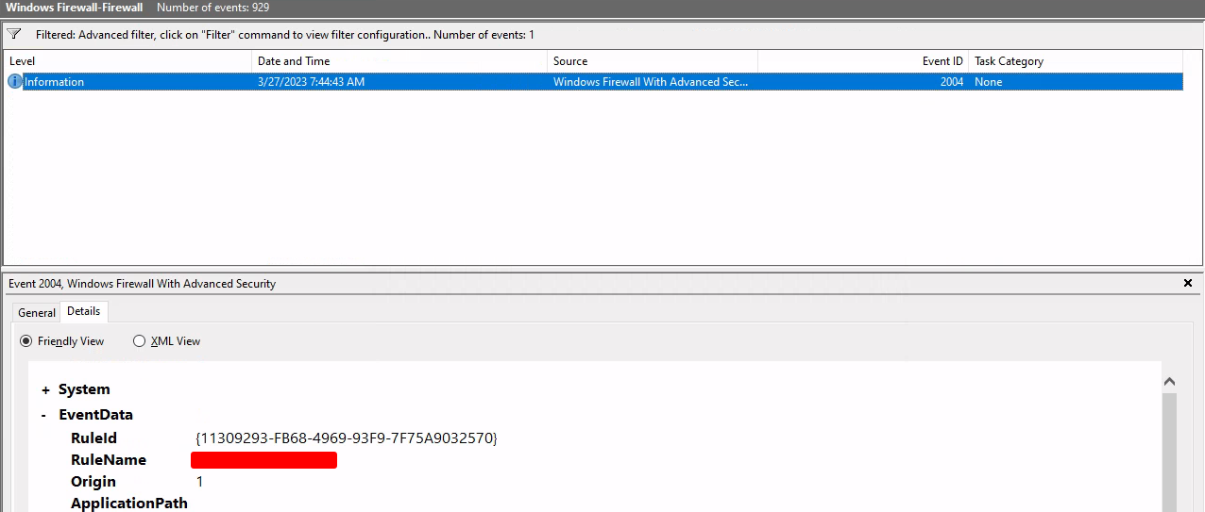Click the details scrollbar up arrow

(x=1169, y=382)
